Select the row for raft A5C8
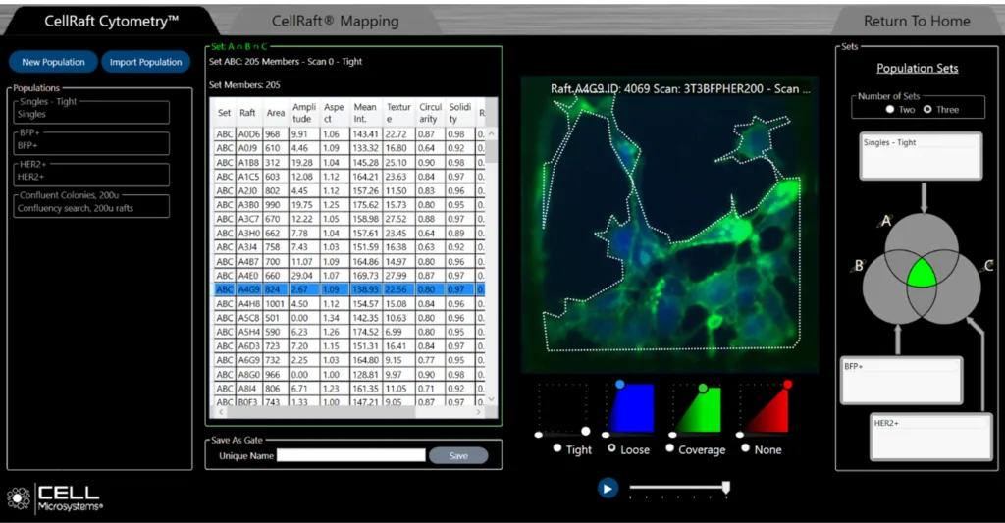 coord(348,318)
